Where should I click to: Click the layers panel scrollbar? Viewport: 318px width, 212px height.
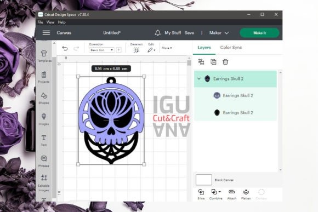(x=281, y=121)
